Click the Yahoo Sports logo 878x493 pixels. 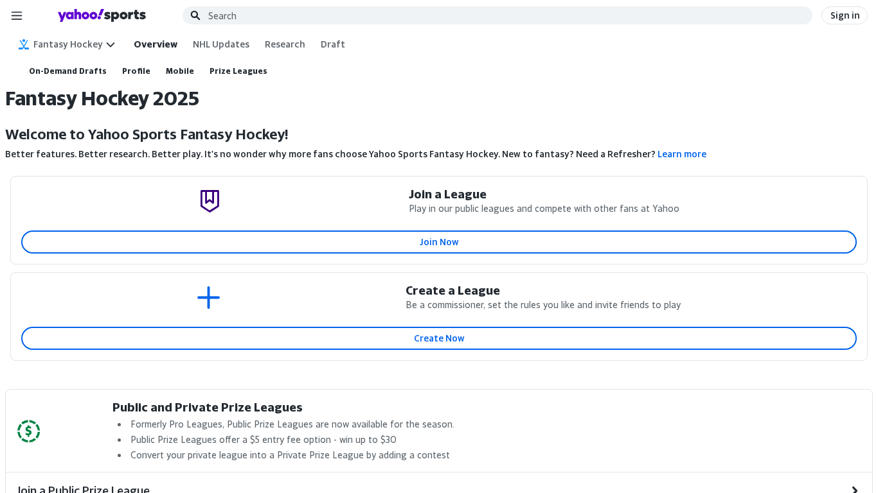102,15
